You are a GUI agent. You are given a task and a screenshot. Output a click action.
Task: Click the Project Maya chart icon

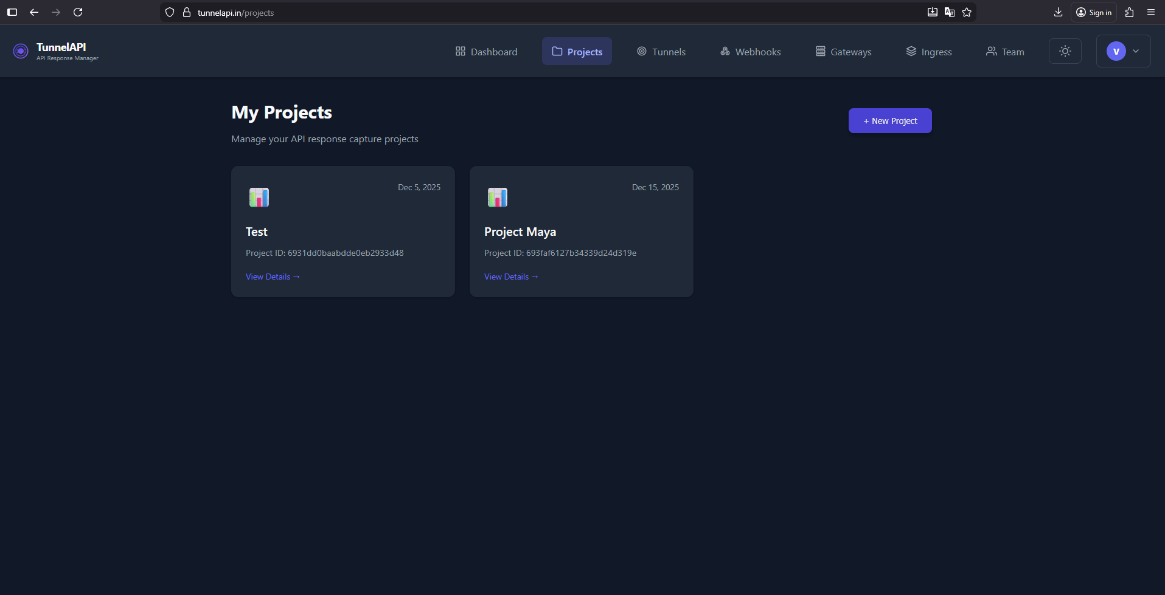pos(498,197)
